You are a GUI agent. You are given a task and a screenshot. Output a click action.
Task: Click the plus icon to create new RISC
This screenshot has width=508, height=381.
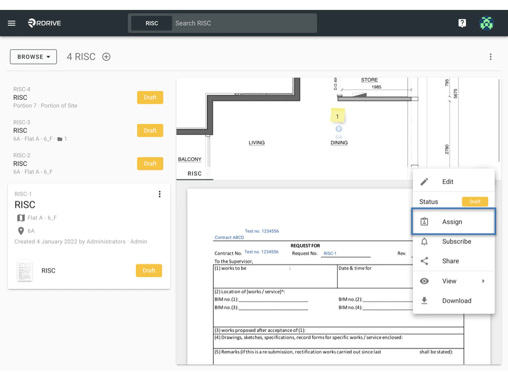[106, 57]
